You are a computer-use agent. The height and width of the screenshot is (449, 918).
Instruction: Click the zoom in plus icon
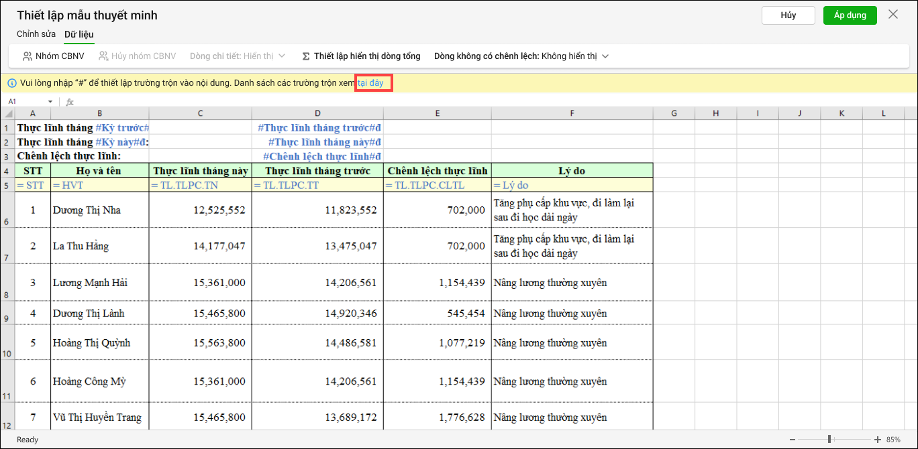pos(876,440)
